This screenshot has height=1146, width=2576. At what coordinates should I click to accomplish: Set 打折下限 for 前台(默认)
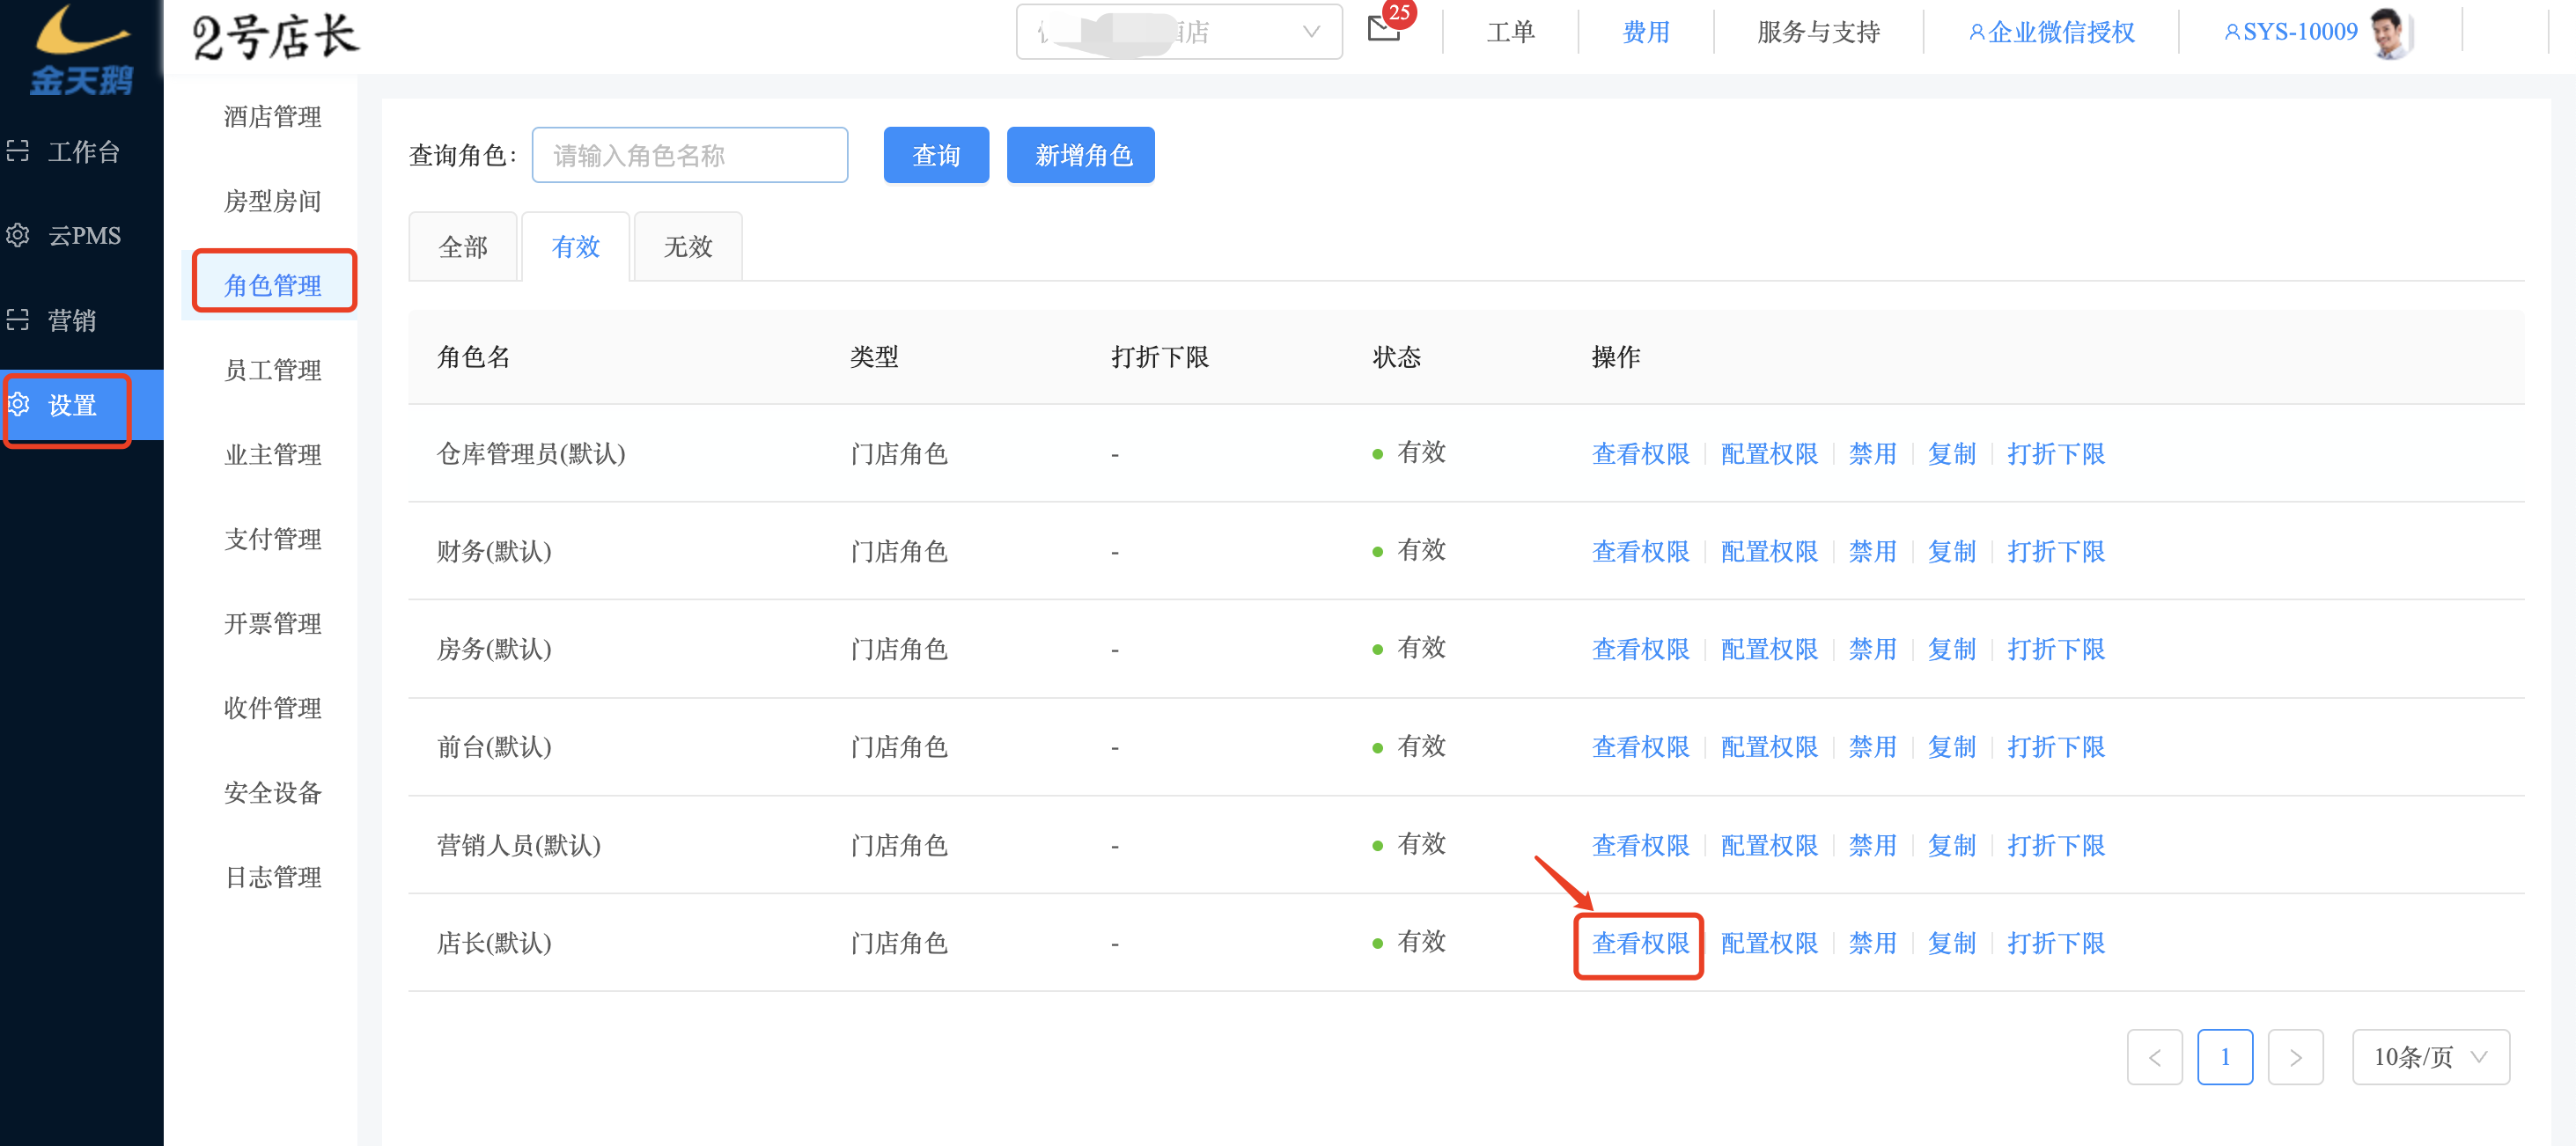tap(2056, 747)
